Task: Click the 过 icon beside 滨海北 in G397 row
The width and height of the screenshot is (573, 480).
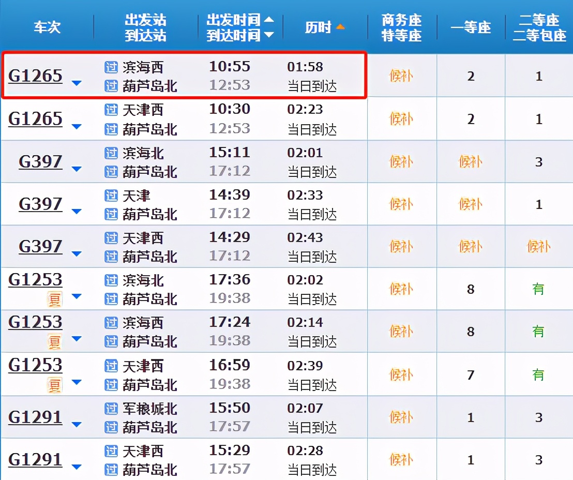Action: (112, 153)
